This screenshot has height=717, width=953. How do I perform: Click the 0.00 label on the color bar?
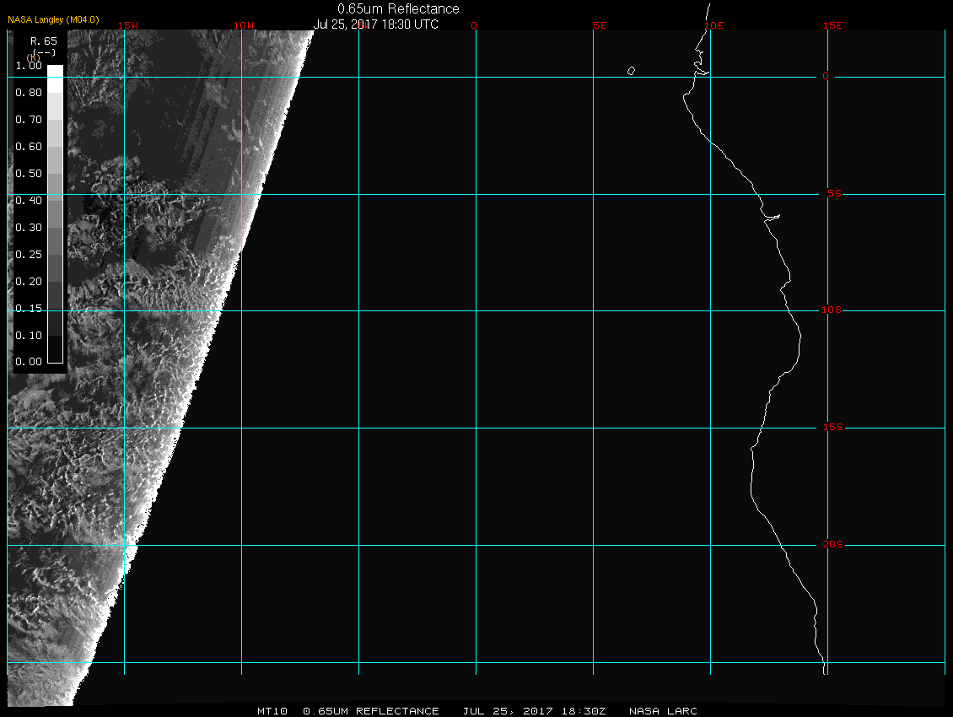click(x=29, y=362)
